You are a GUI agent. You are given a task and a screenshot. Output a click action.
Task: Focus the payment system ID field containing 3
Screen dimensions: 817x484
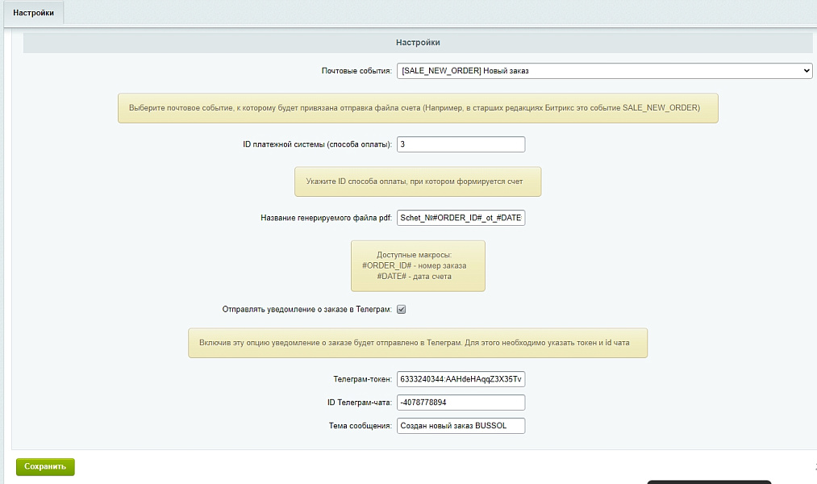(461, 144)
